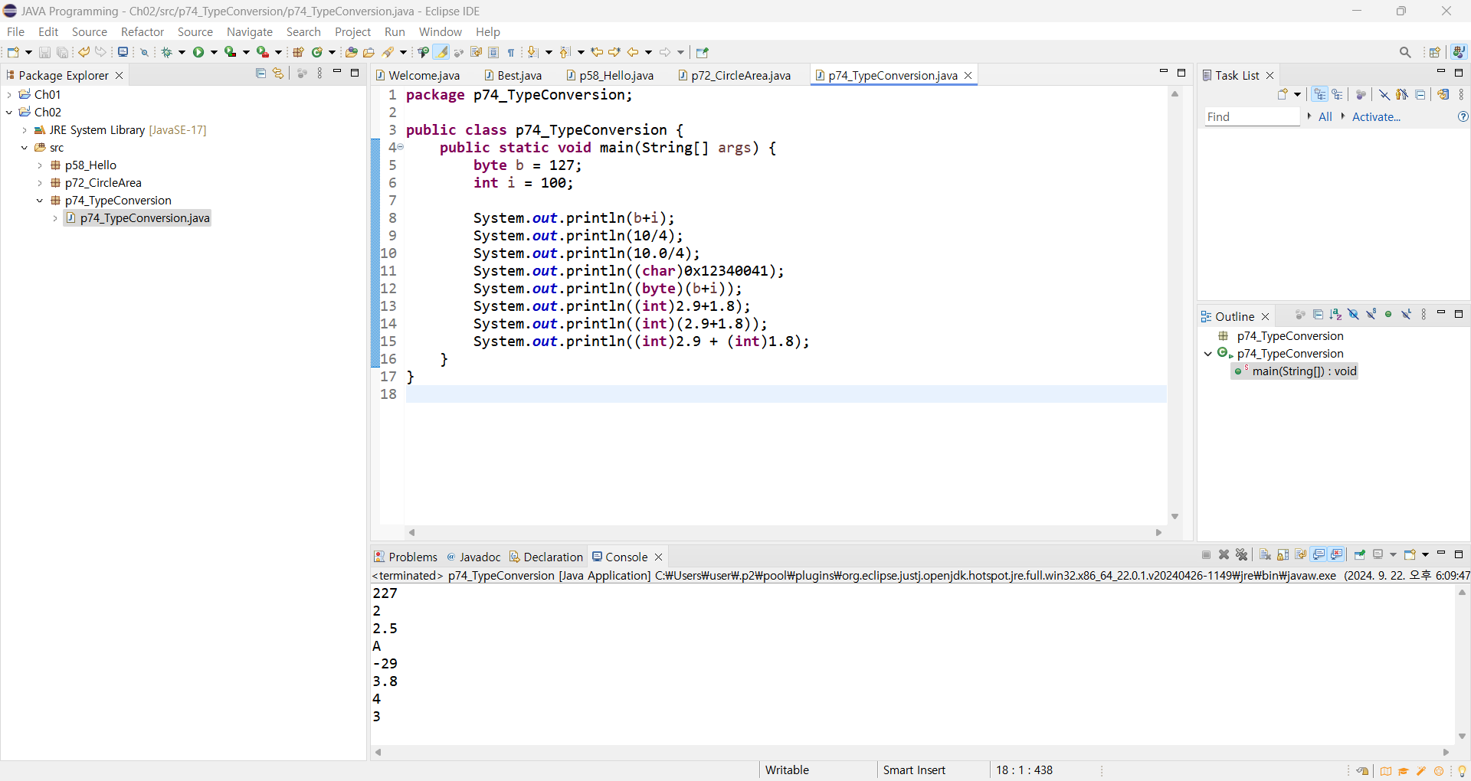Expand the p72_CircleArea package

(x=40, y=183)
